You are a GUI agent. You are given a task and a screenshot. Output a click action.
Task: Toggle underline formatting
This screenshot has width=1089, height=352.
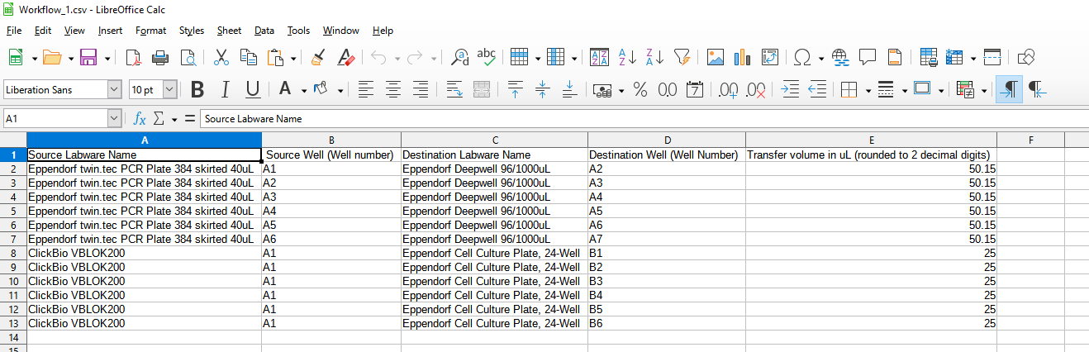click(253, 89)
